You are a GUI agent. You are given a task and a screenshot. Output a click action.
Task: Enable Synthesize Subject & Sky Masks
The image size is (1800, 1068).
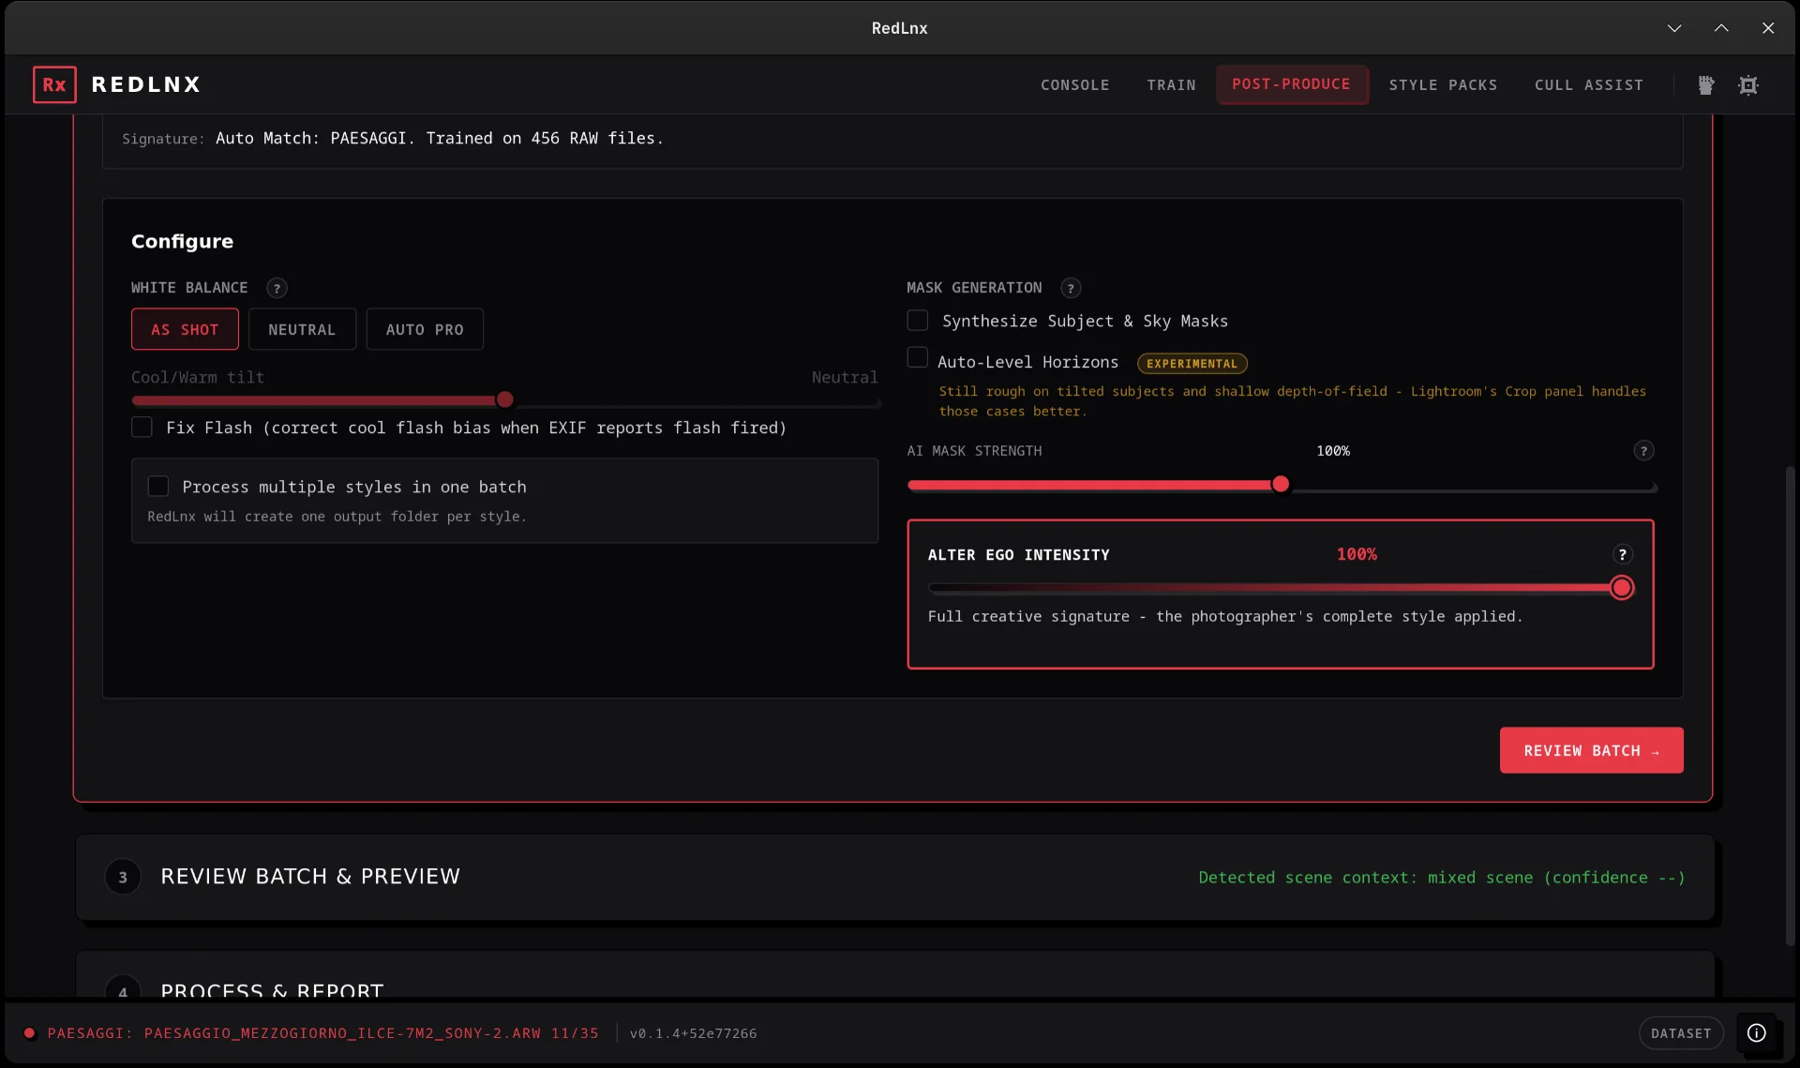[x=918, y=321]
